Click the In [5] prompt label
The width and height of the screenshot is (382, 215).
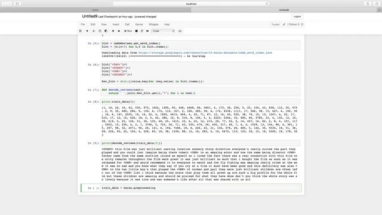[94, 44]
